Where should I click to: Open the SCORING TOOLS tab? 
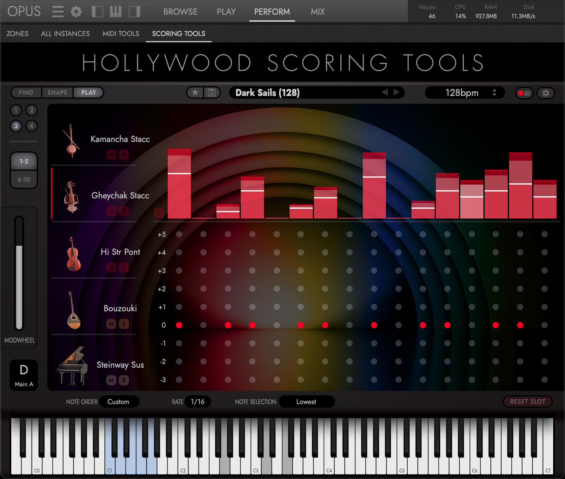(178, 33)
